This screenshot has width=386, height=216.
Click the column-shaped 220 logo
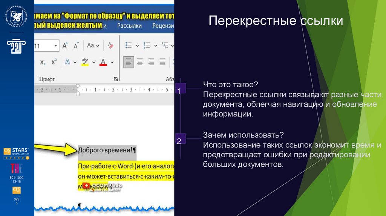[16, 46]
